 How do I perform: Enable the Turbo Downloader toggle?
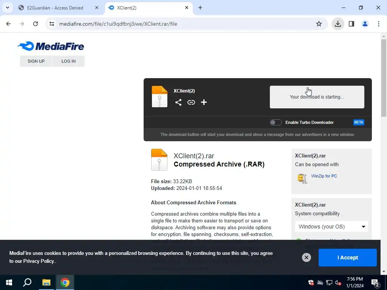pyautogui.click(x=276, y=122)
